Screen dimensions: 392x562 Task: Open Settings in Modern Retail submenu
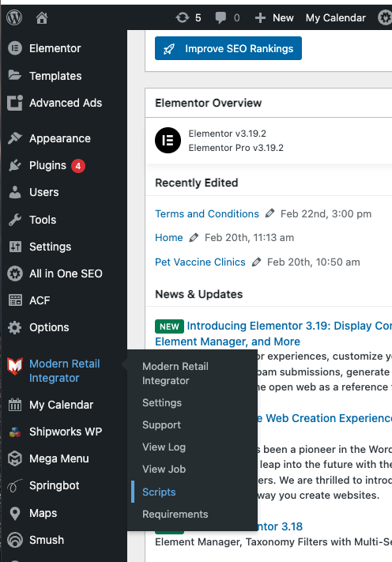(x=161, y=402)
